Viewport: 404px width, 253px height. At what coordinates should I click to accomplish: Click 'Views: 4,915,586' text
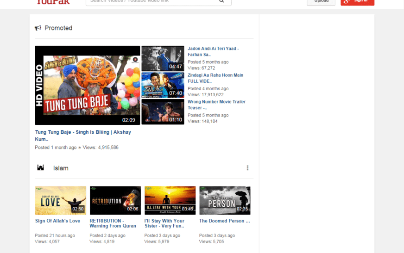tap(101, 148)
